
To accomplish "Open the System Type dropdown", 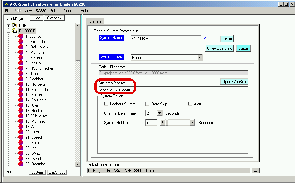I will pyautogui.click(x=199, y=57).
